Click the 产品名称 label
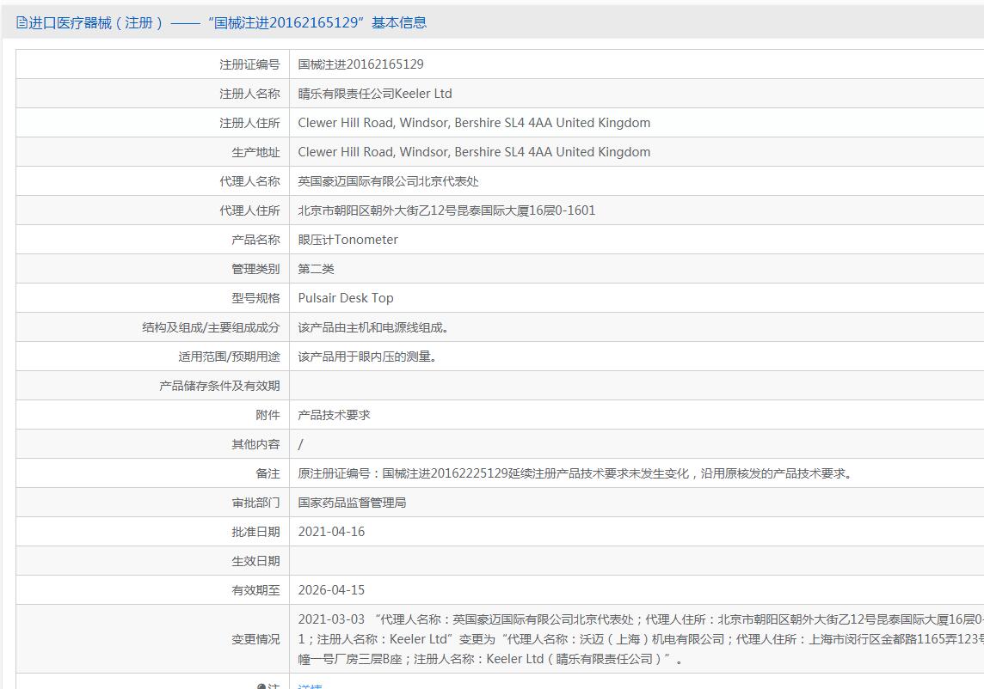 click(255, 240)
